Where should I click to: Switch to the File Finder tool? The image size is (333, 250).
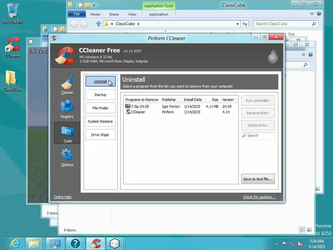pyautogui.click(x=100, y=108)
